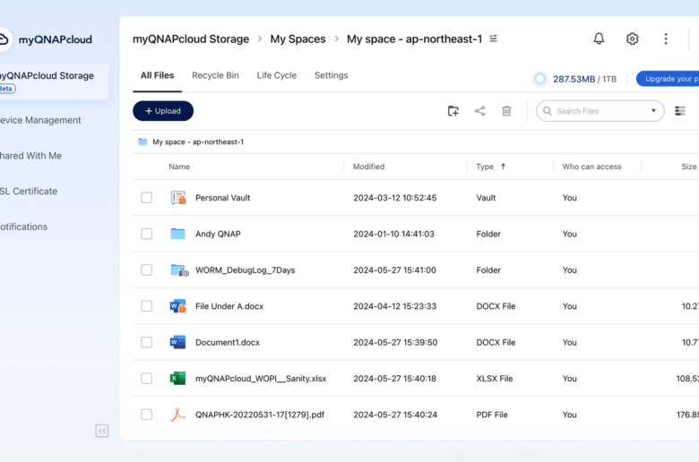Focus the Search Files input field
The image size is (699, 462).
click(600, 111)
